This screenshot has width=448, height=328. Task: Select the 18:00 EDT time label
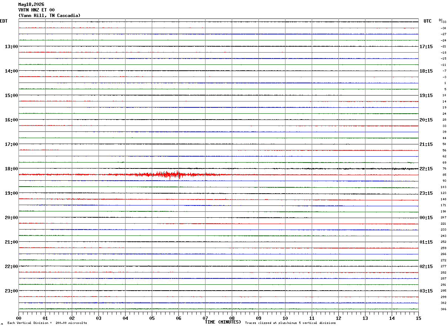(x=11, y=169)
